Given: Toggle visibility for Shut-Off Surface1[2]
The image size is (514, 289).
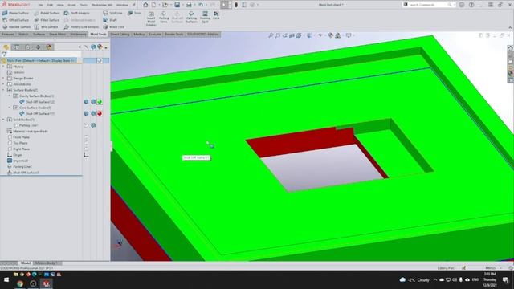Looking at the screenshot, I should pos(86,102).
